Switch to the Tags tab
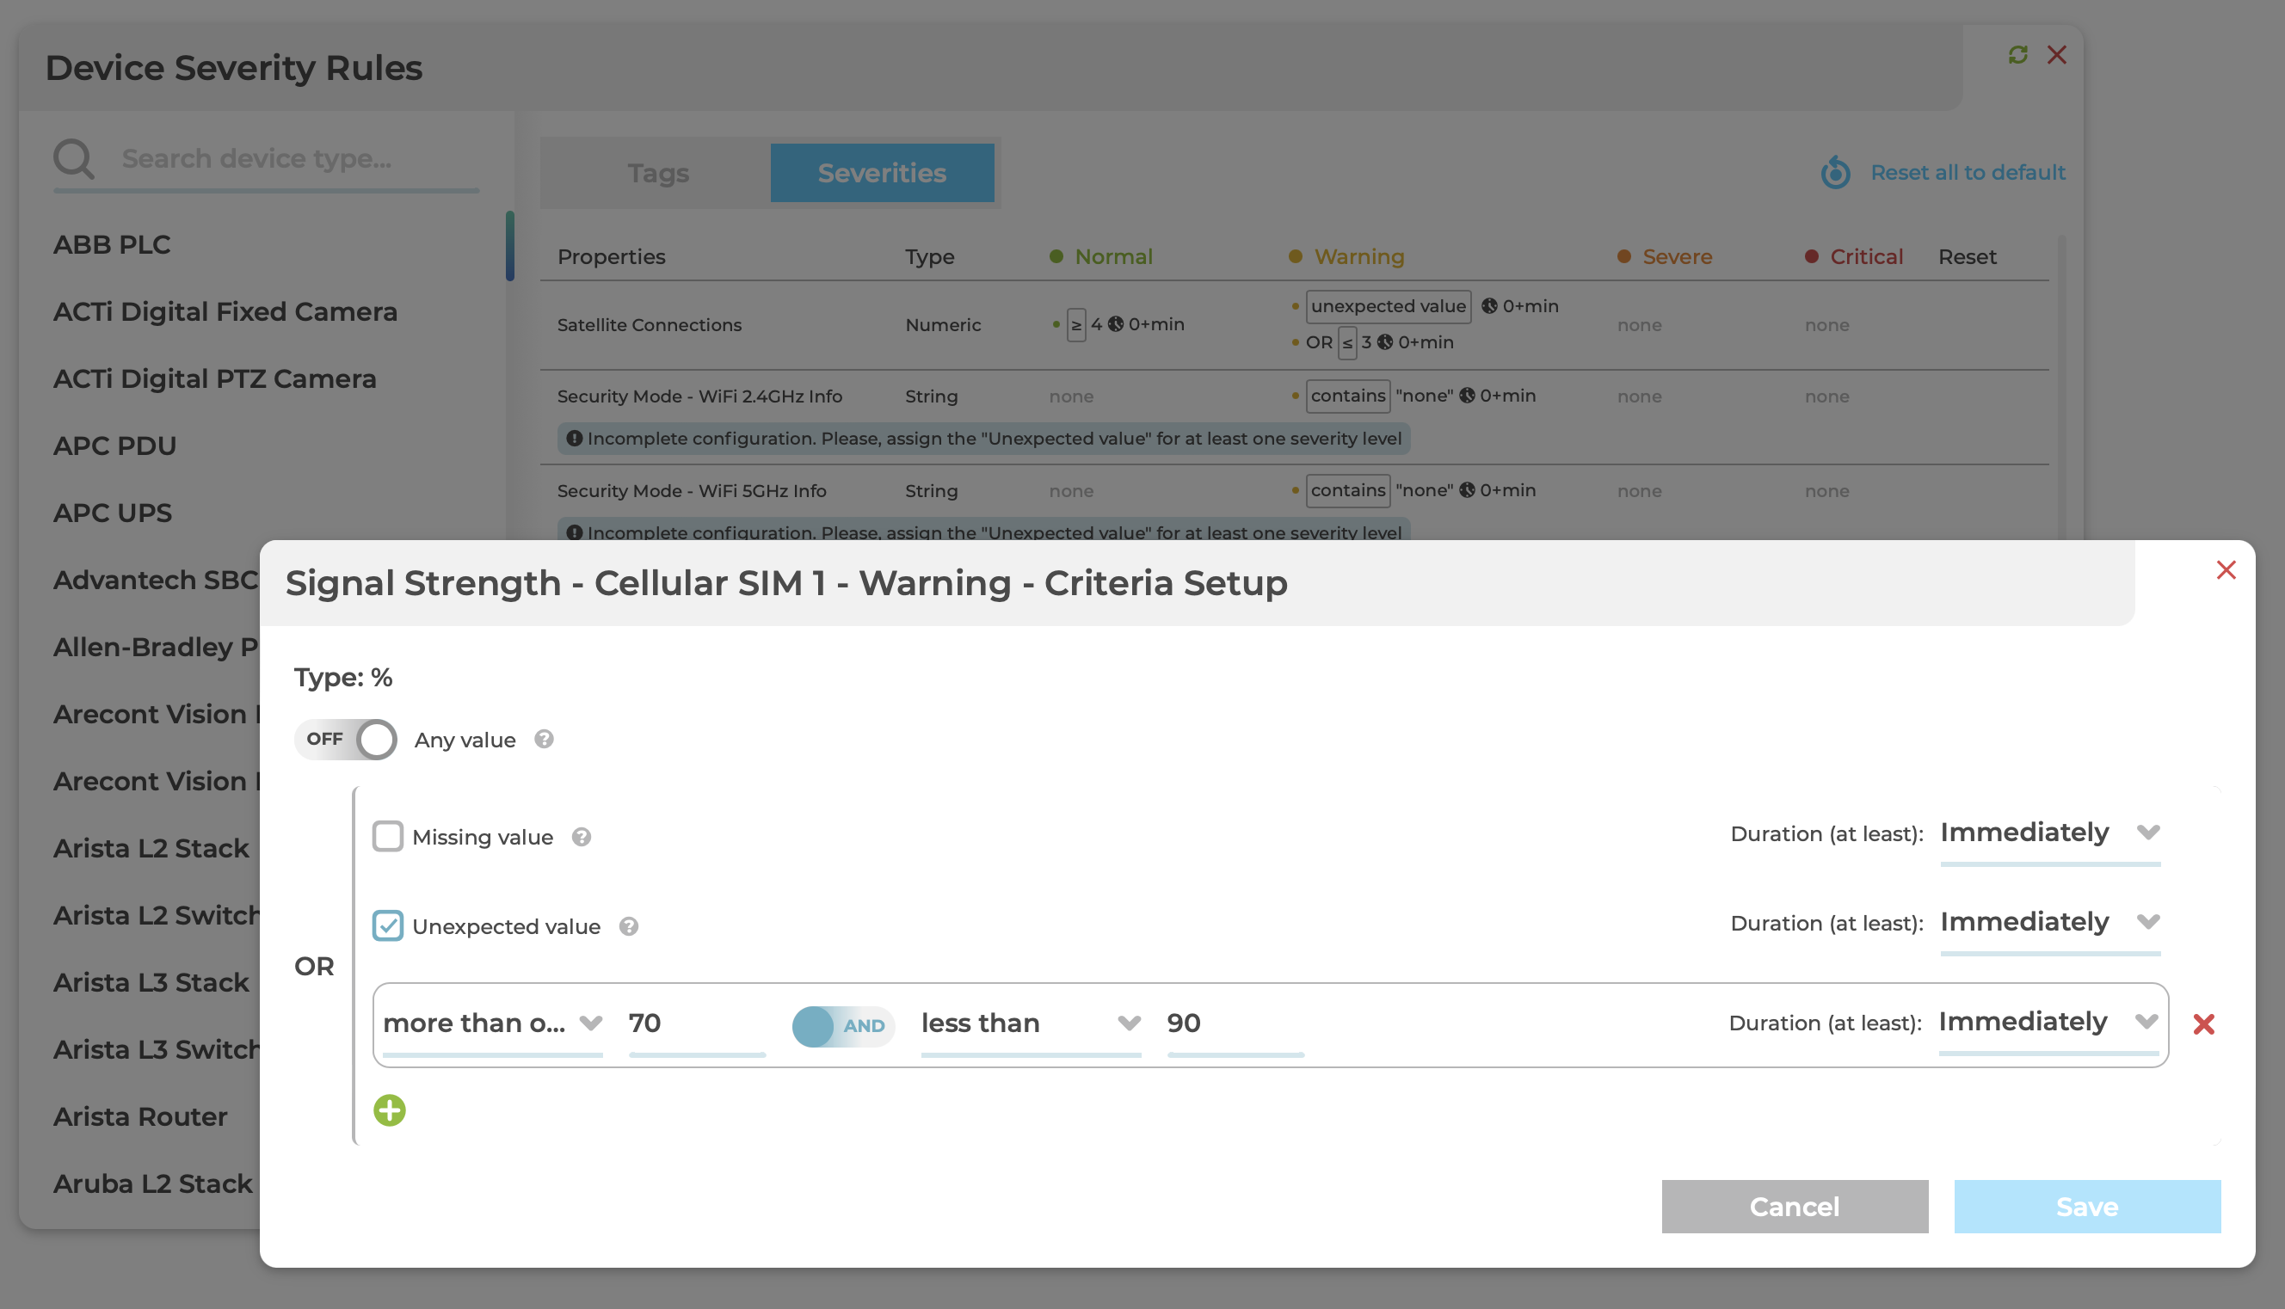The height and width of the screenshot is (1309, 2285). click(x=658, y=173)
